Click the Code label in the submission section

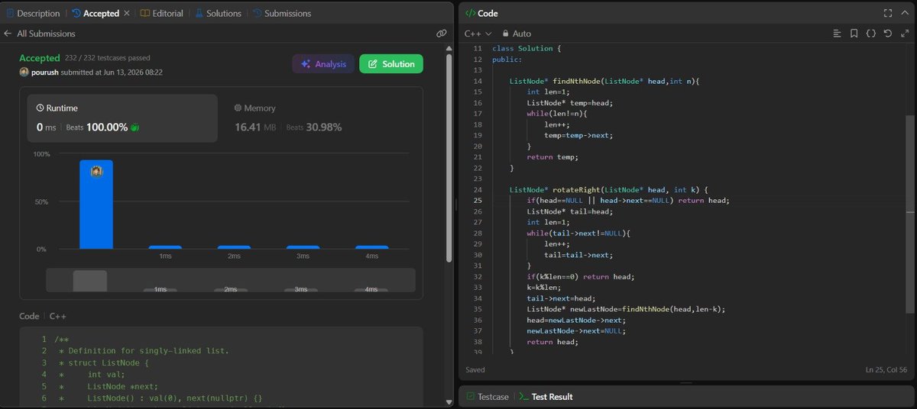tap(29, 316)
